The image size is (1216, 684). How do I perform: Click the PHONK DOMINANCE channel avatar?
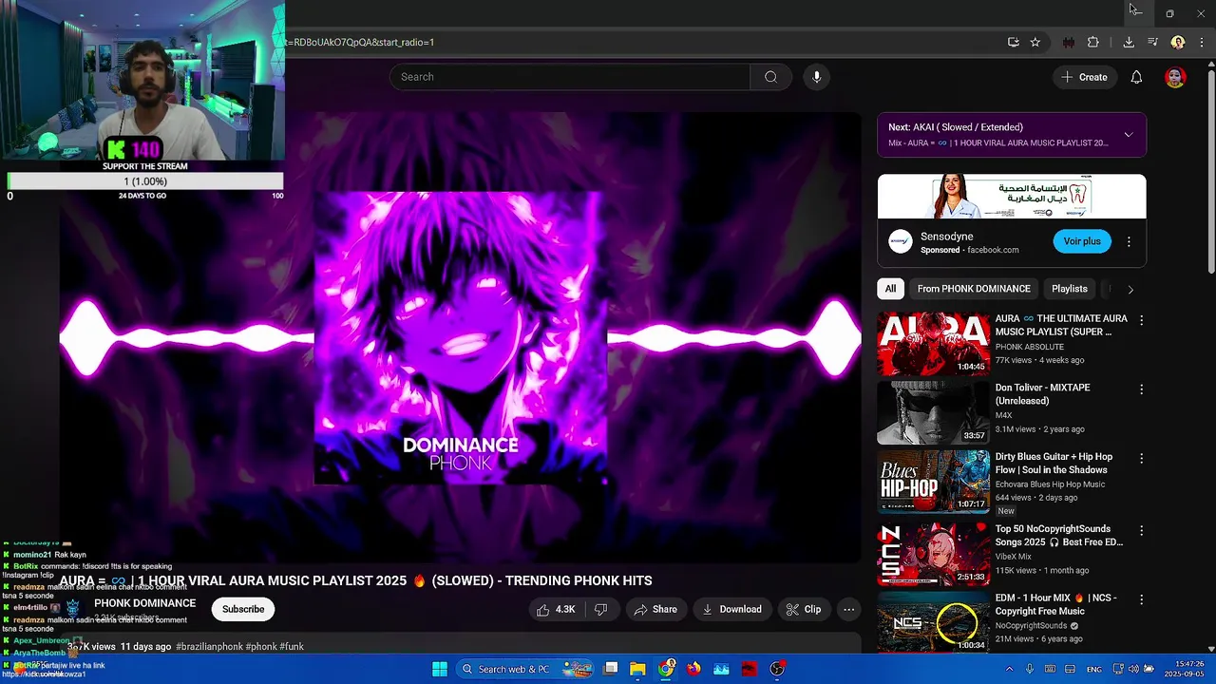click(73, 608)
